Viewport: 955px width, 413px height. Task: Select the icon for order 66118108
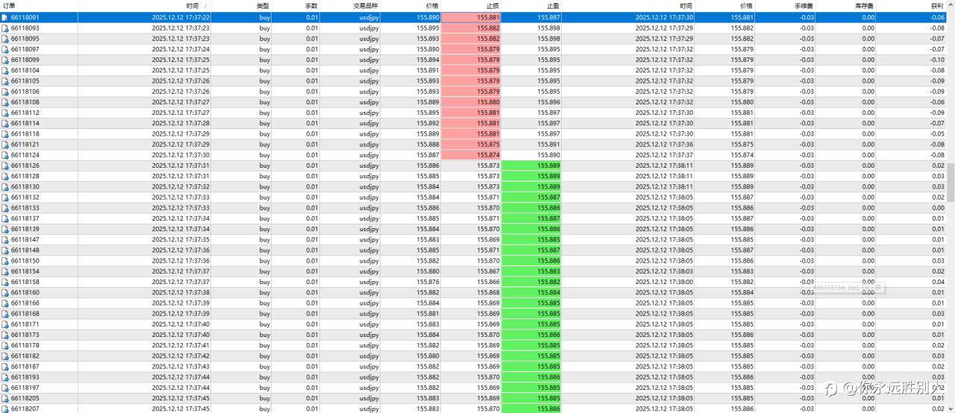coord(4,102)
